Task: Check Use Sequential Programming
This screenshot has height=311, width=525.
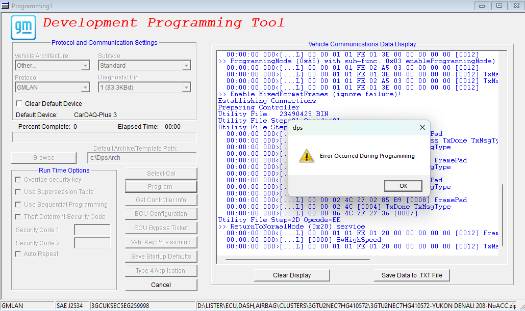Action: click(18, 205)
